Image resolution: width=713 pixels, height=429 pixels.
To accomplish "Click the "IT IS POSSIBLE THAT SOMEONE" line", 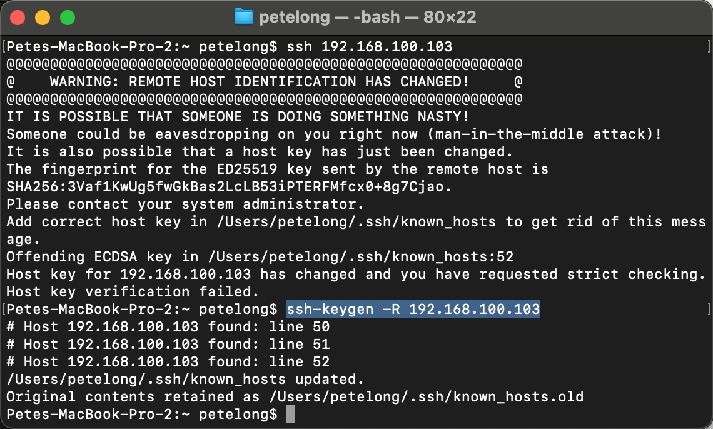I will (x=238, y=117).
